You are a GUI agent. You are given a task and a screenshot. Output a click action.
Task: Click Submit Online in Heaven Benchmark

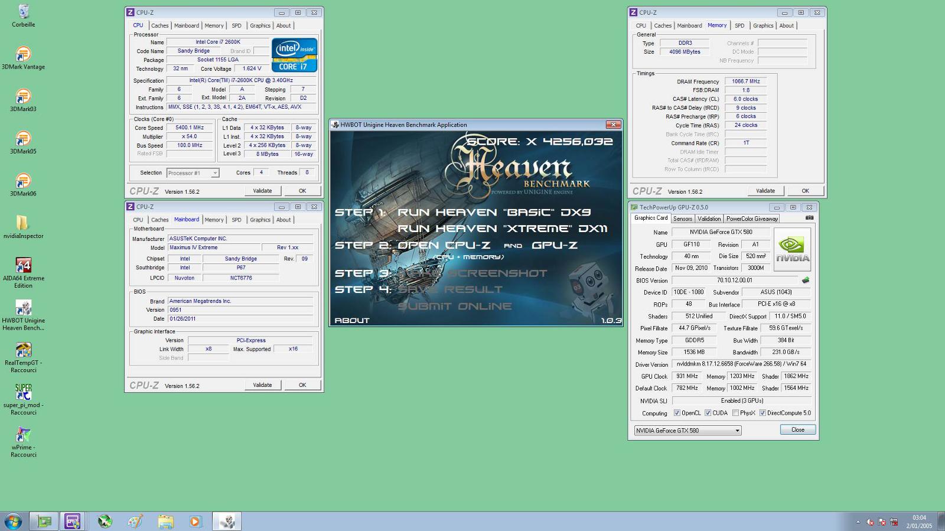click(x=455, y=306)
